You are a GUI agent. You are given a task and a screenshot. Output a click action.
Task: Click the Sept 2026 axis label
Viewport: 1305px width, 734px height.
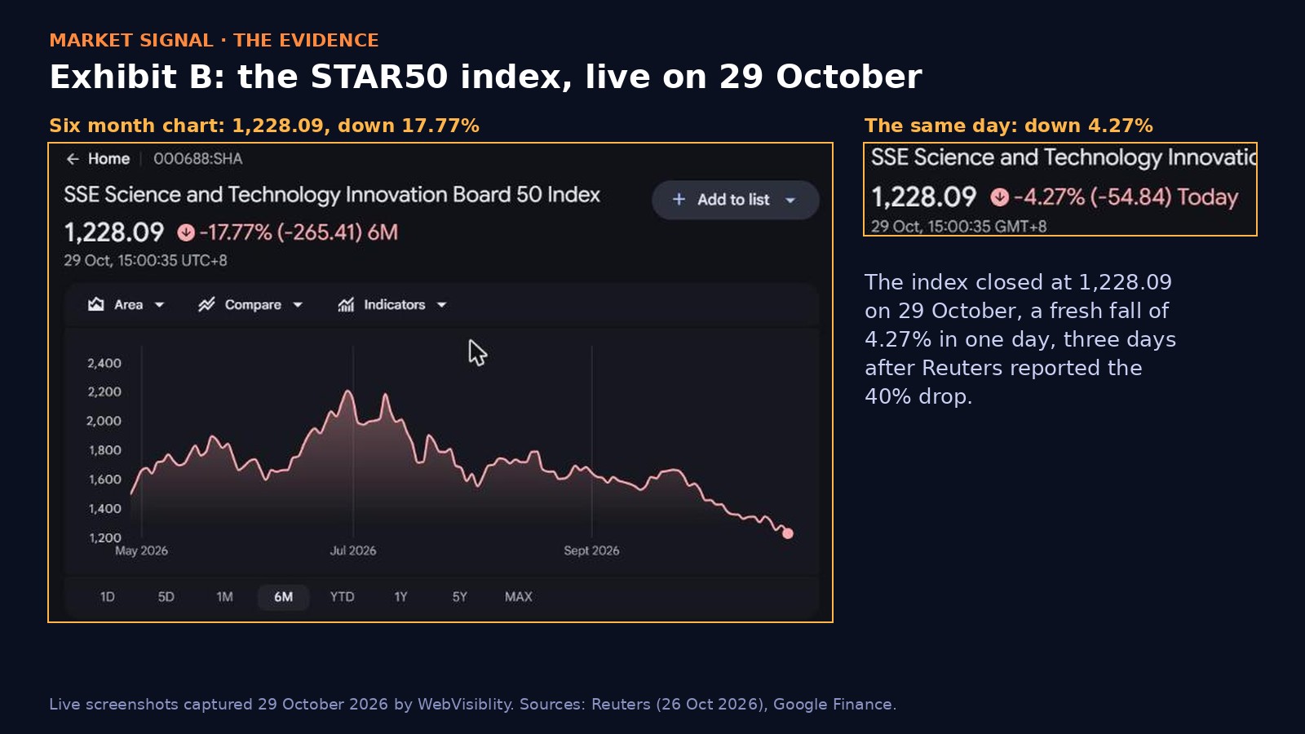tap(591, 551)
